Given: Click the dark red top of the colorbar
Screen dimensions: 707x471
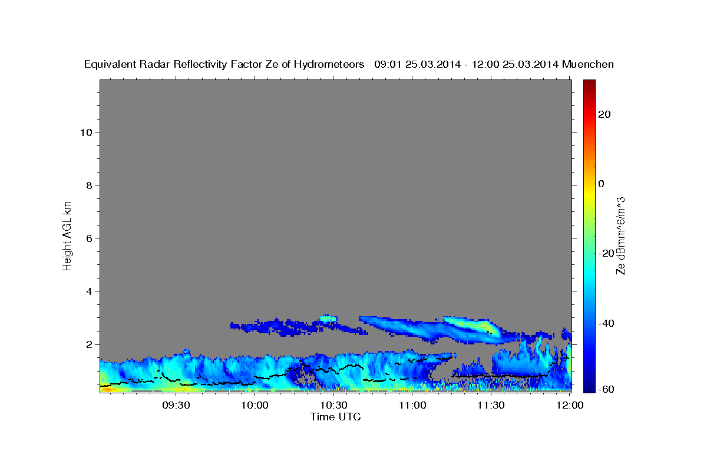Looking at the screenshot, I should [x=589, y=84].
